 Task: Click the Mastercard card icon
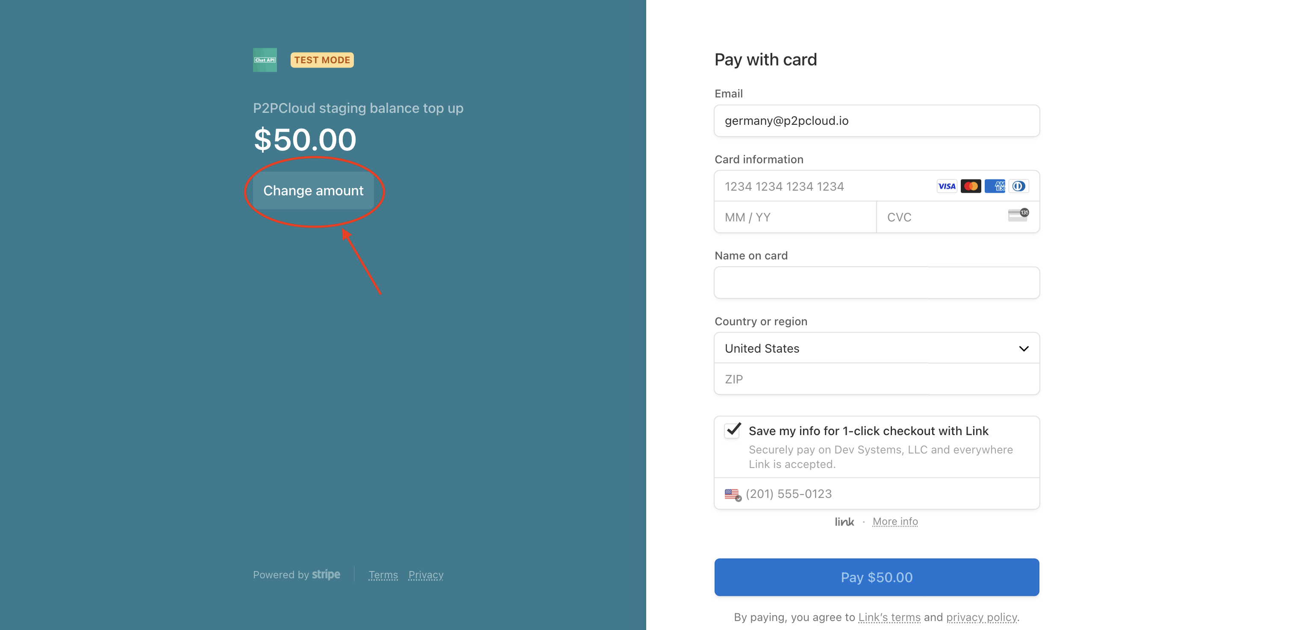click(971, 187)
